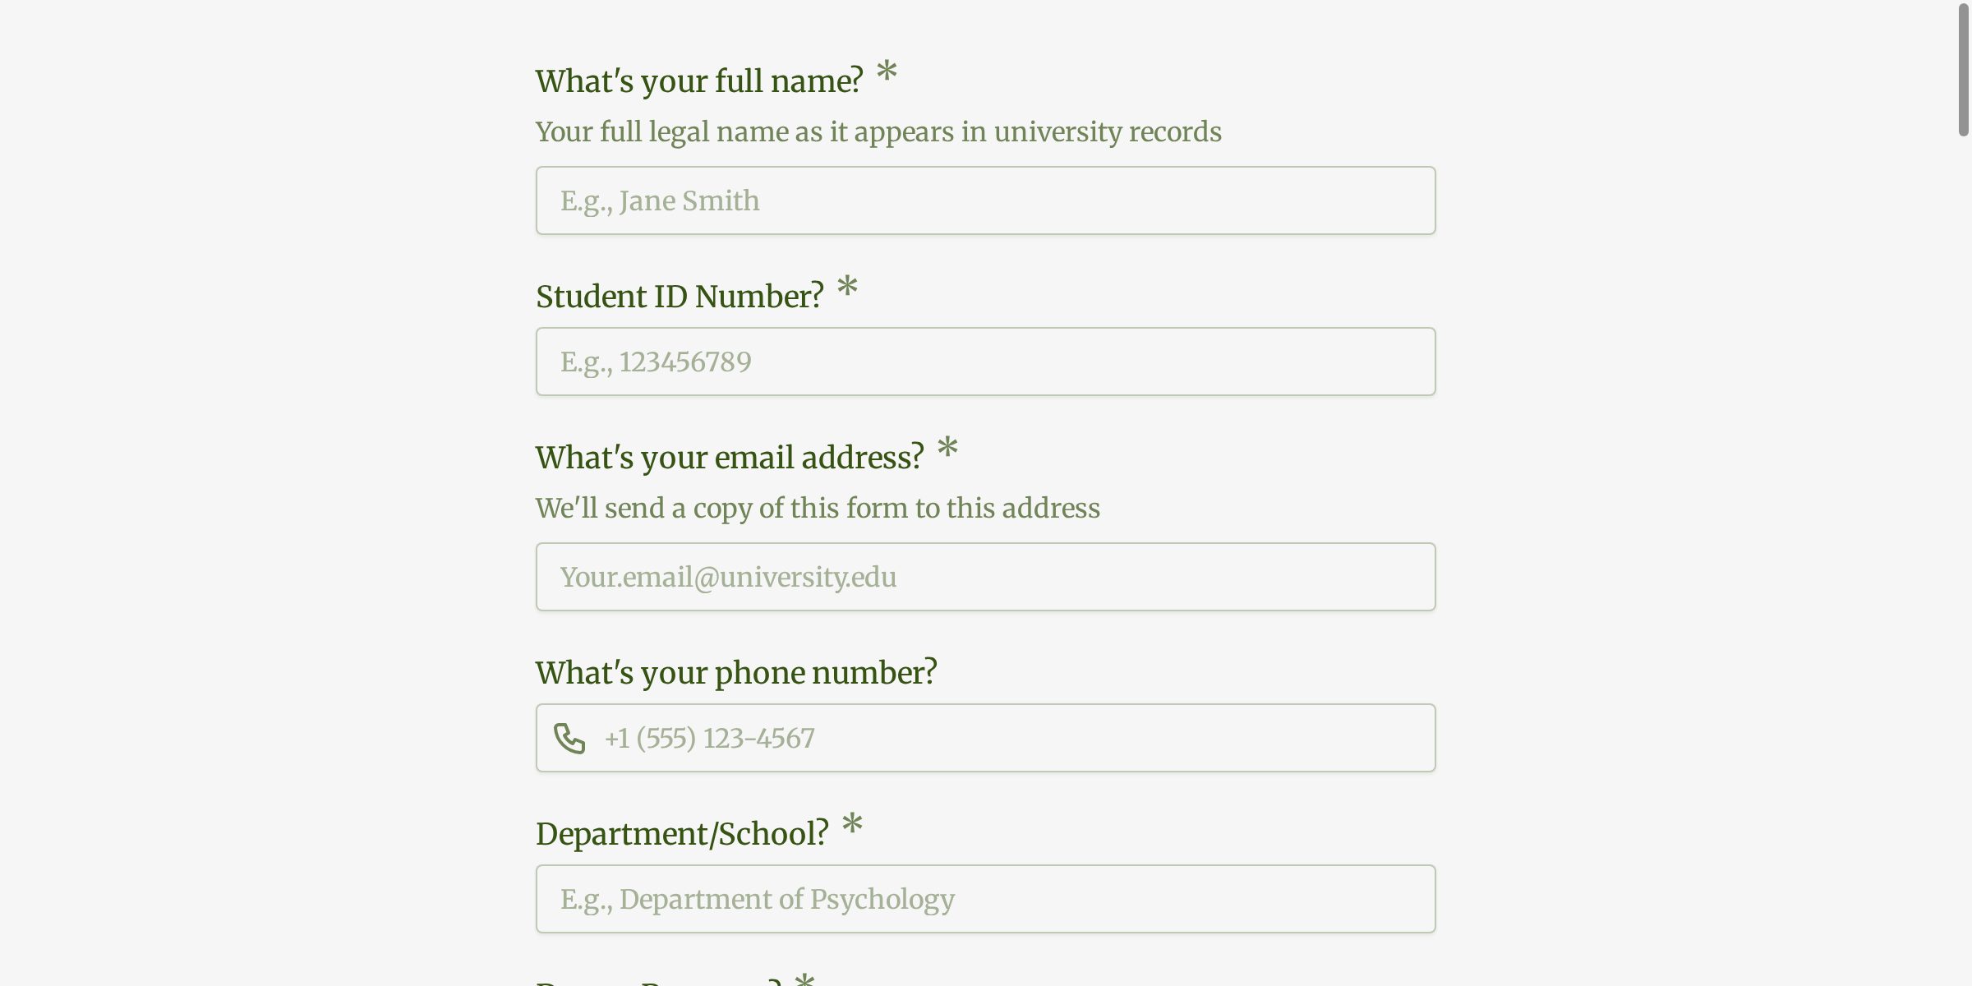Click the full name input field
Image resolution: width=1972 pixels, height=986 pixels.
984,200
